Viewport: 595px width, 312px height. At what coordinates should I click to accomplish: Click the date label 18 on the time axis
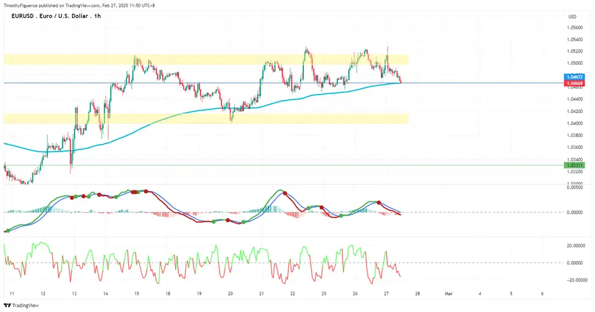[x=168, y=294]
